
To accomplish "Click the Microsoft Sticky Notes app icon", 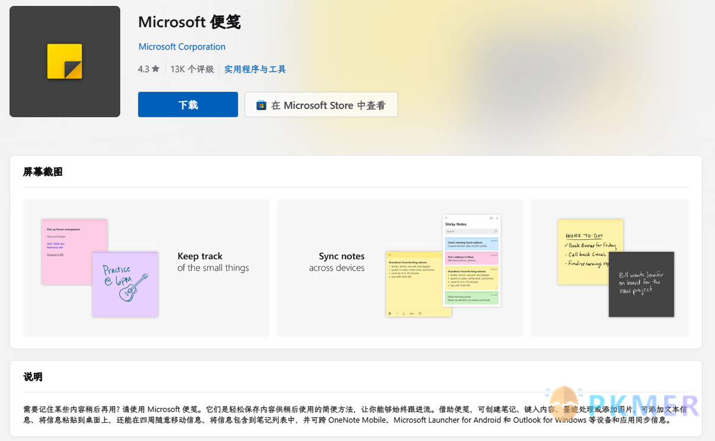I will (65, 62).
